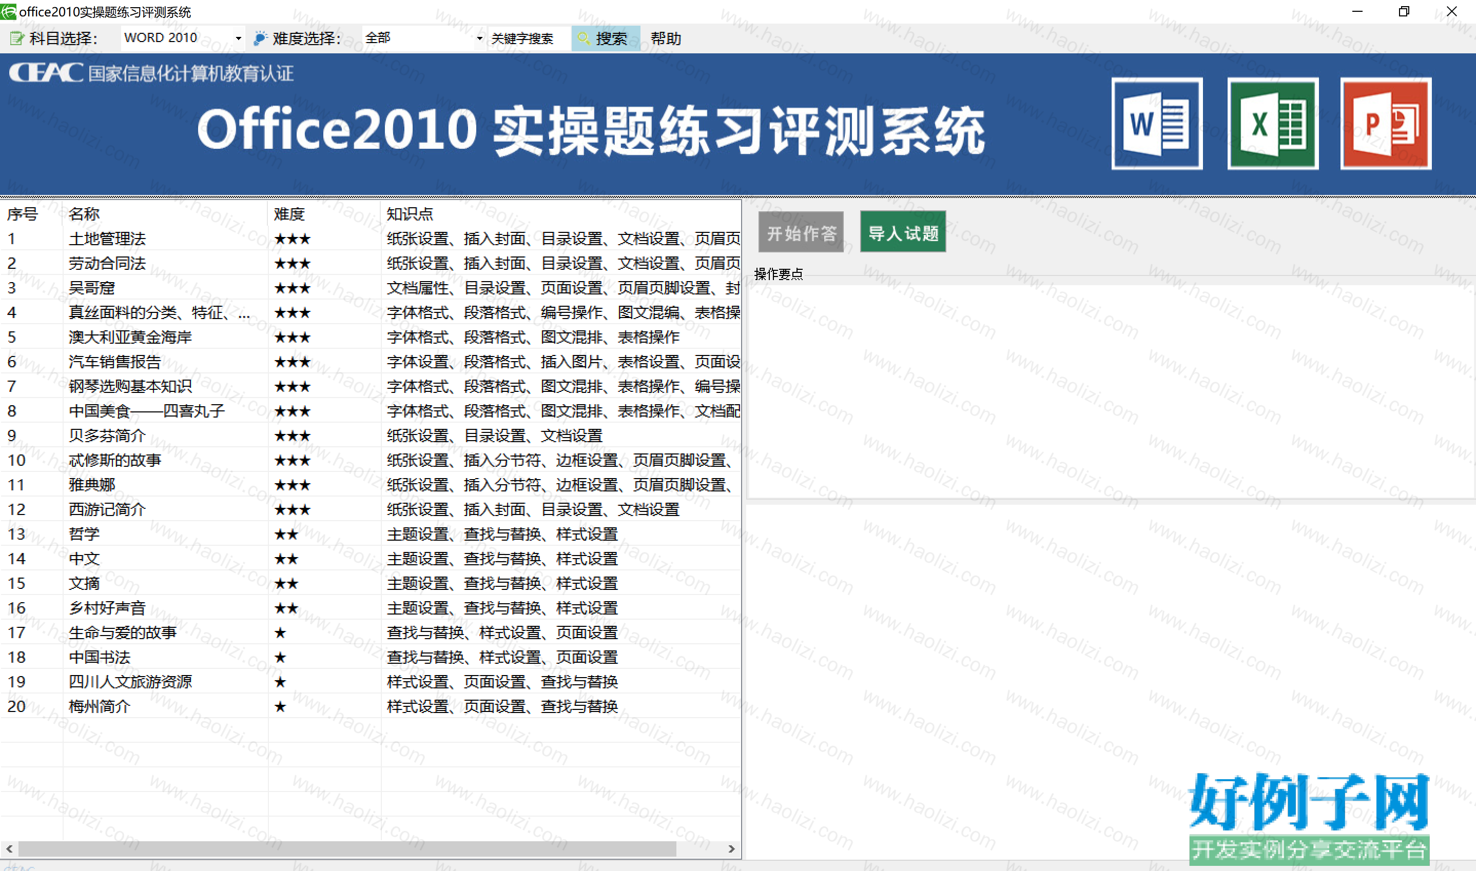Screen dimensions: 1476x871
Task: Click the 开始作答 button
Action: pyautogui.click(x=801, y=232)
